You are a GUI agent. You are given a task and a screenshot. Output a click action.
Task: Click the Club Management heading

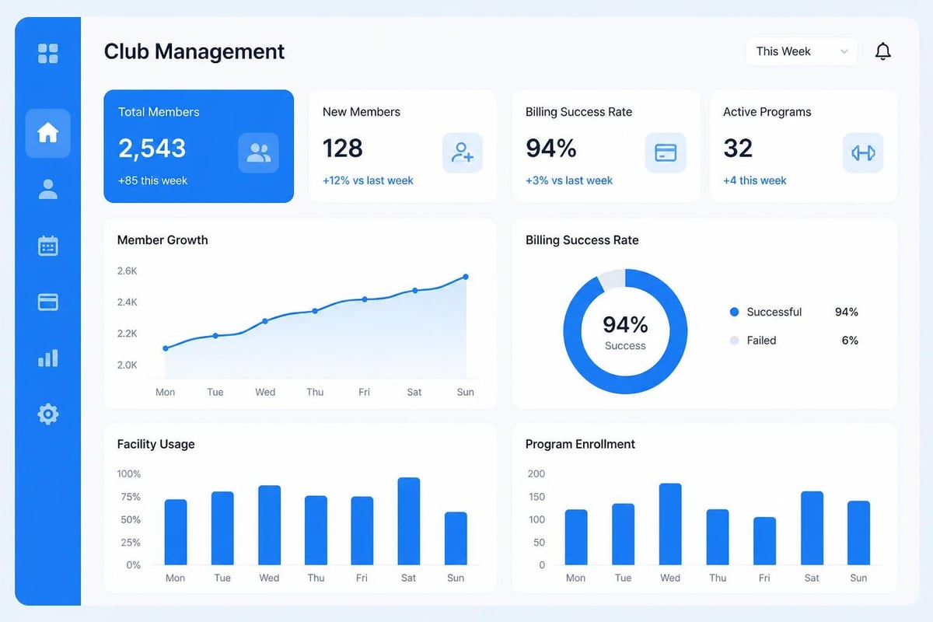click(x=194, y=51)
